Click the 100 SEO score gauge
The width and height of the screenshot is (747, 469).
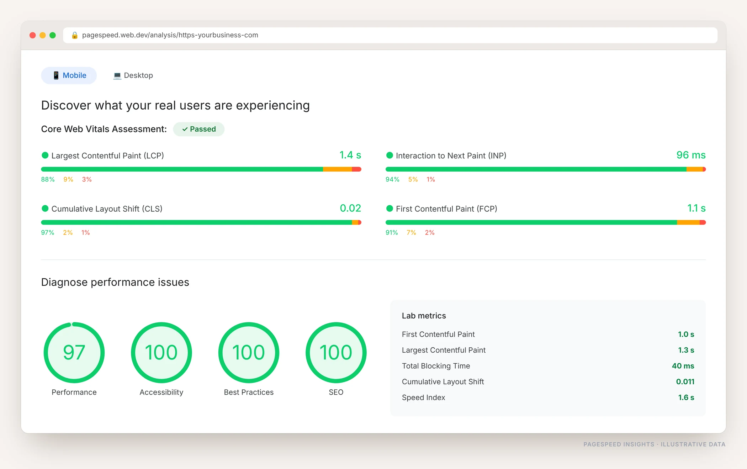tap(336, 353)
